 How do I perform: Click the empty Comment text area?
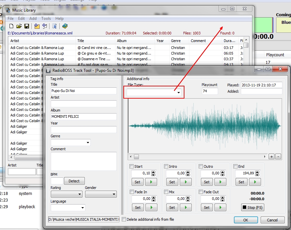coord(84,161)
